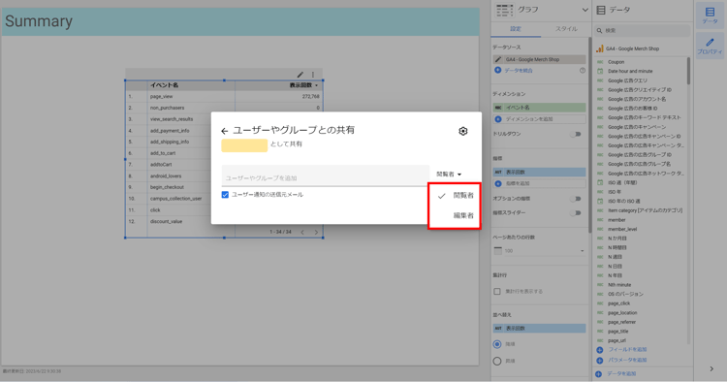The height and width of the screenshot is (382, 727).
Task: Toggle the オプションの指標 switch
Action: click(x=576, y=199)
